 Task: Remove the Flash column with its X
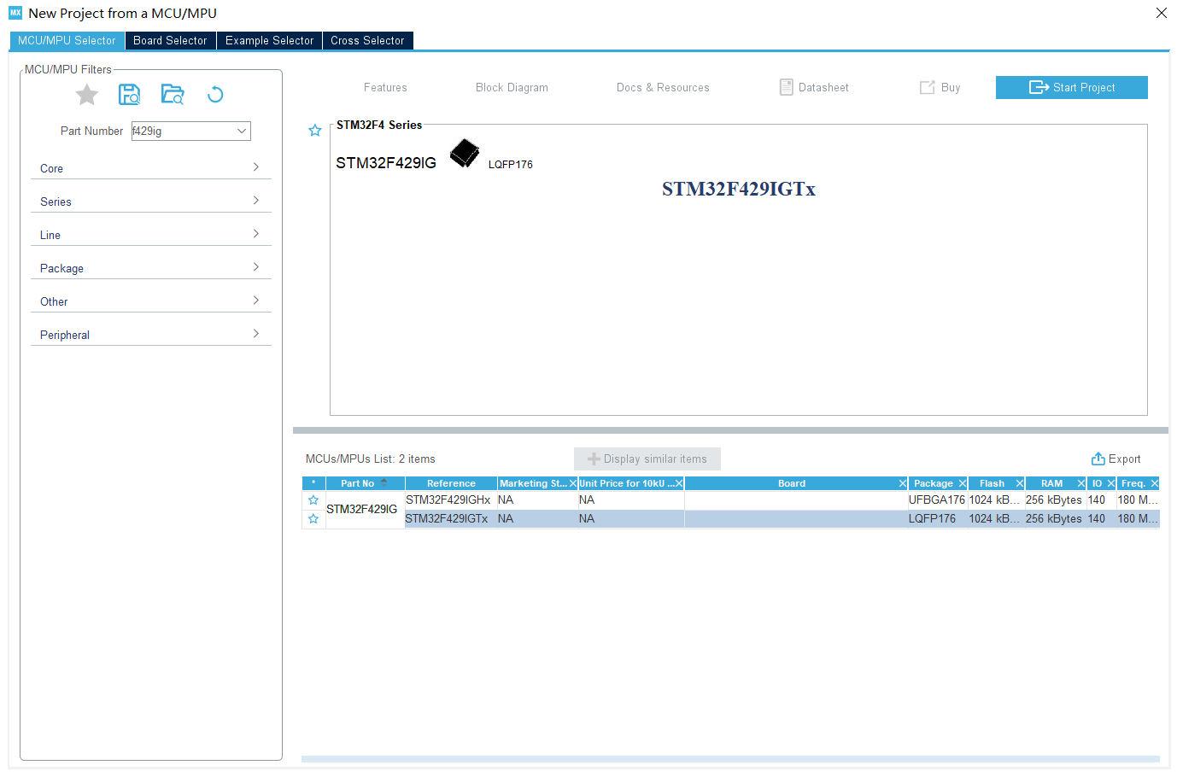coord(1019,483)
